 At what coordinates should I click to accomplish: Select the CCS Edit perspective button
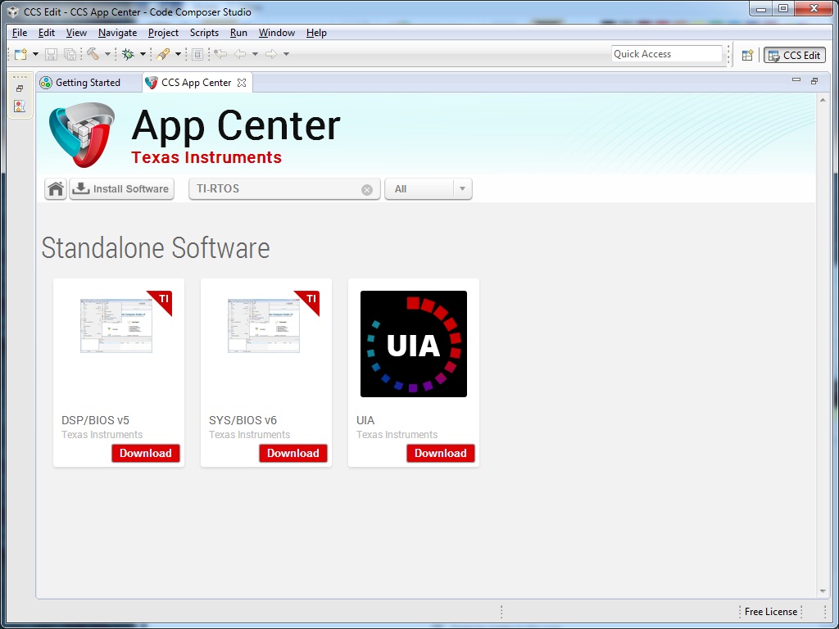click(x=795, y=55)
